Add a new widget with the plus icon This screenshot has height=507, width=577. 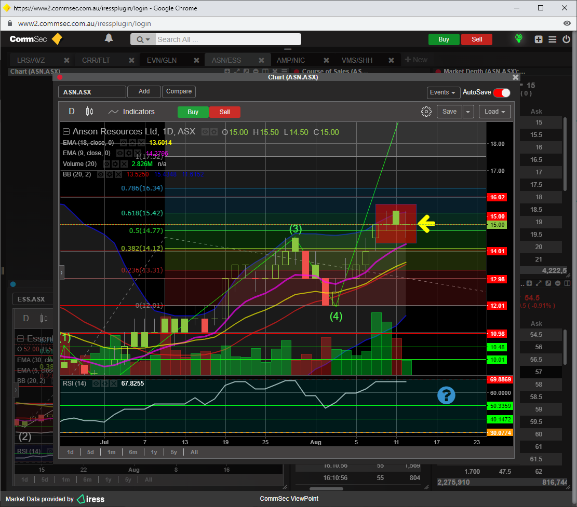(x=539, y=39)
